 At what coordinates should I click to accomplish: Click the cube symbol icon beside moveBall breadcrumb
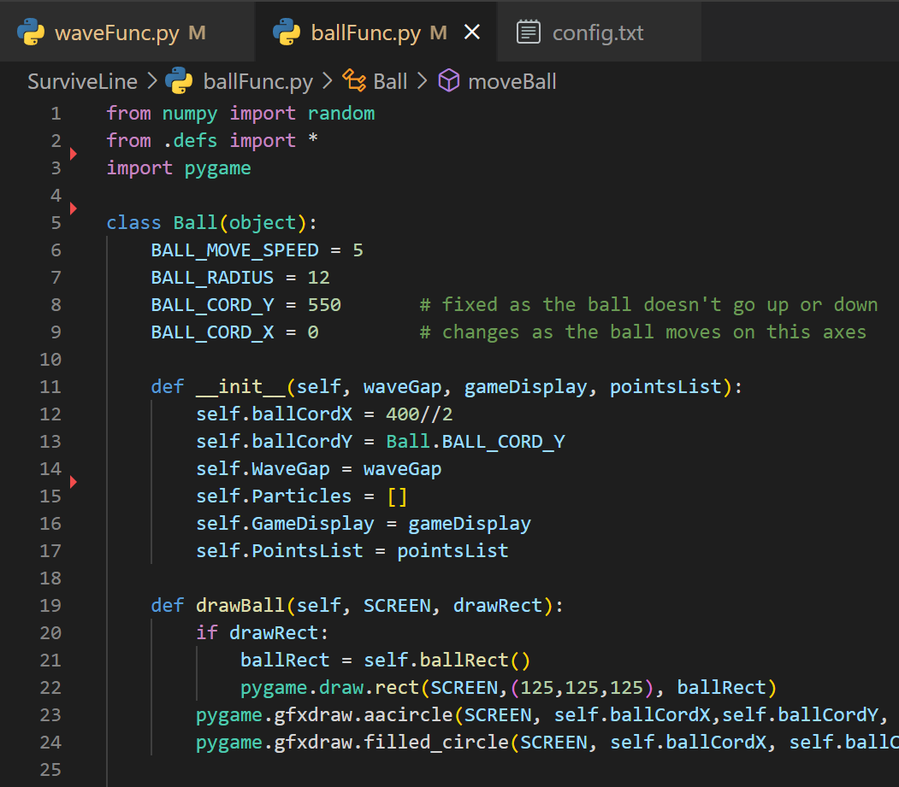(x=447, y=80)
